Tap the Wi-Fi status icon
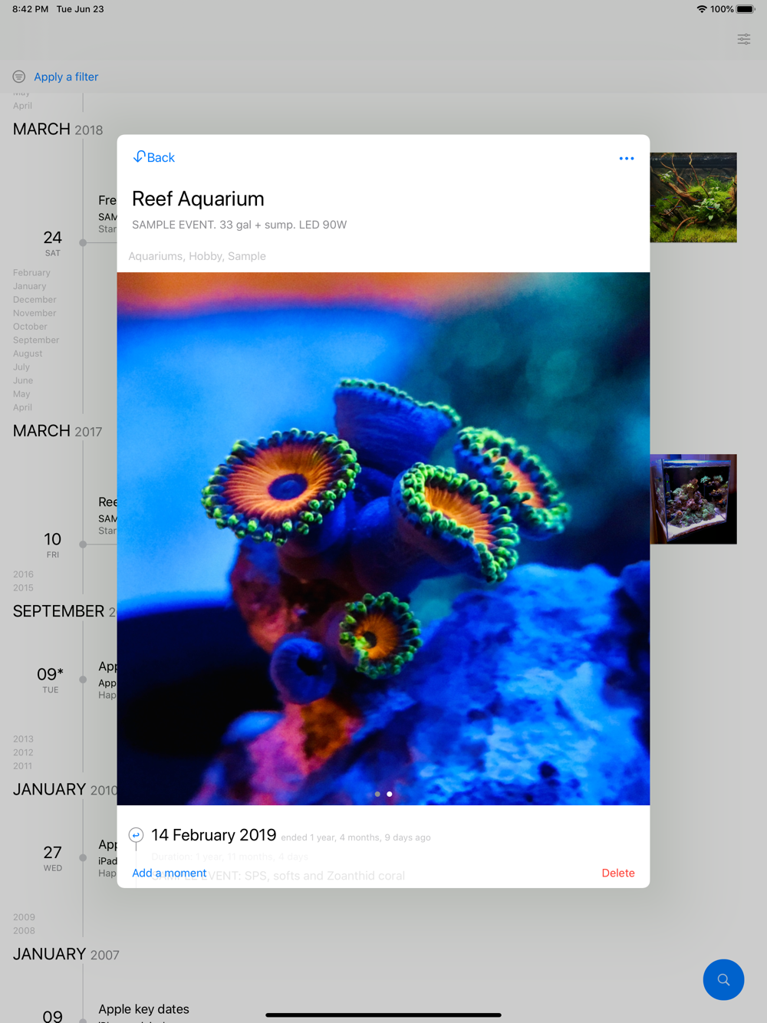 click(x=701, y=9)
